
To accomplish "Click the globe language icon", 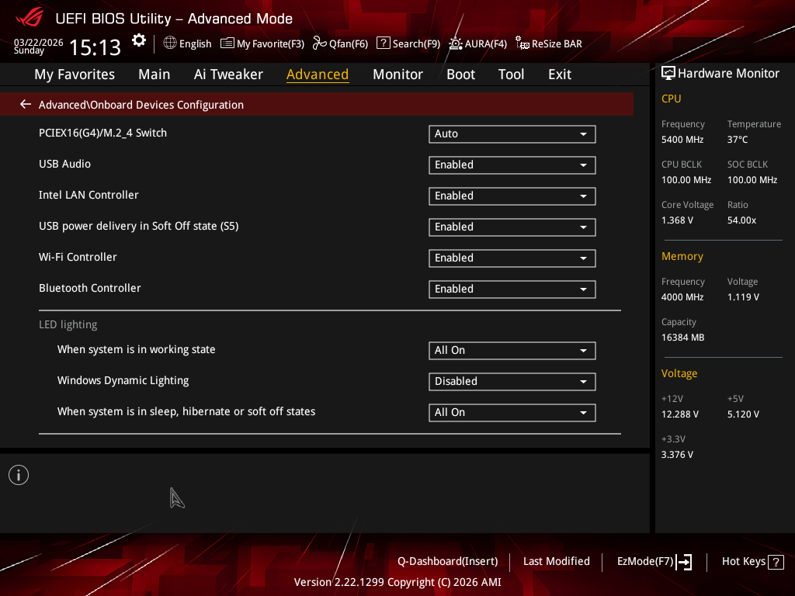I will tap(170, 43).
